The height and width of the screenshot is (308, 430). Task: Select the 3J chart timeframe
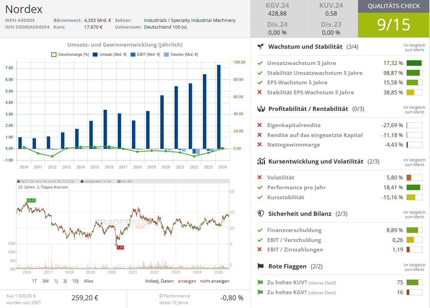(x=65, y=281)
